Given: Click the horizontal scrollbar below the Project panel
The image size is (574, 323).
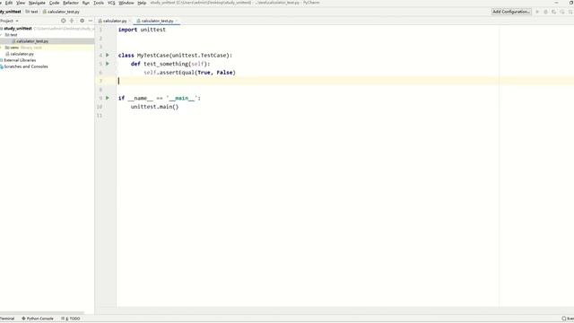Looking at the screenshot, I should 42,313.
